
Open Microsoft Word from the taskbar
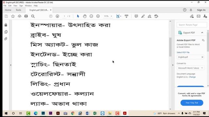88,113
